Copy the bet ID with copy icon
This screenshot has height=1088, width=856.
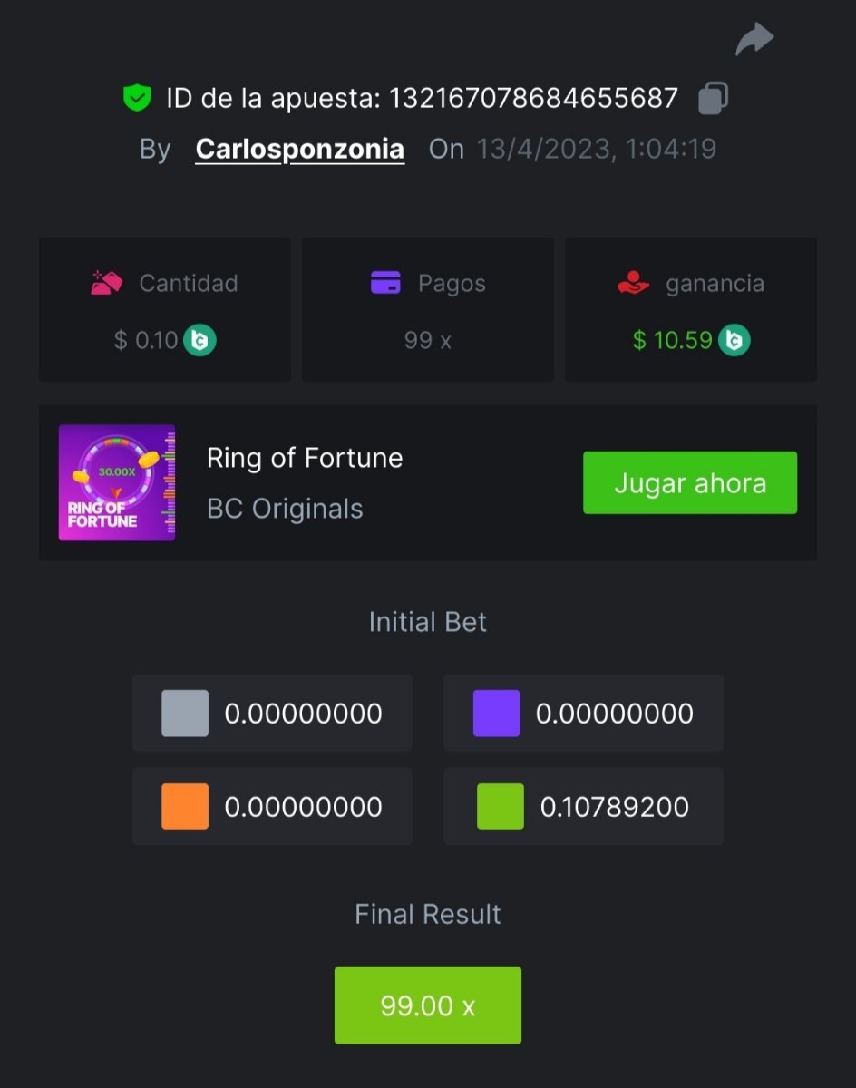(x=714, y=98)
